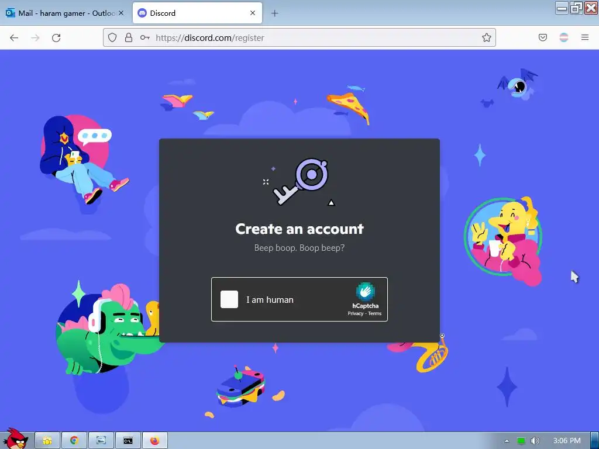Click the Save to Pocket icon
The image size is (599, 449).
pyautogui.click(x=543, y=37)
